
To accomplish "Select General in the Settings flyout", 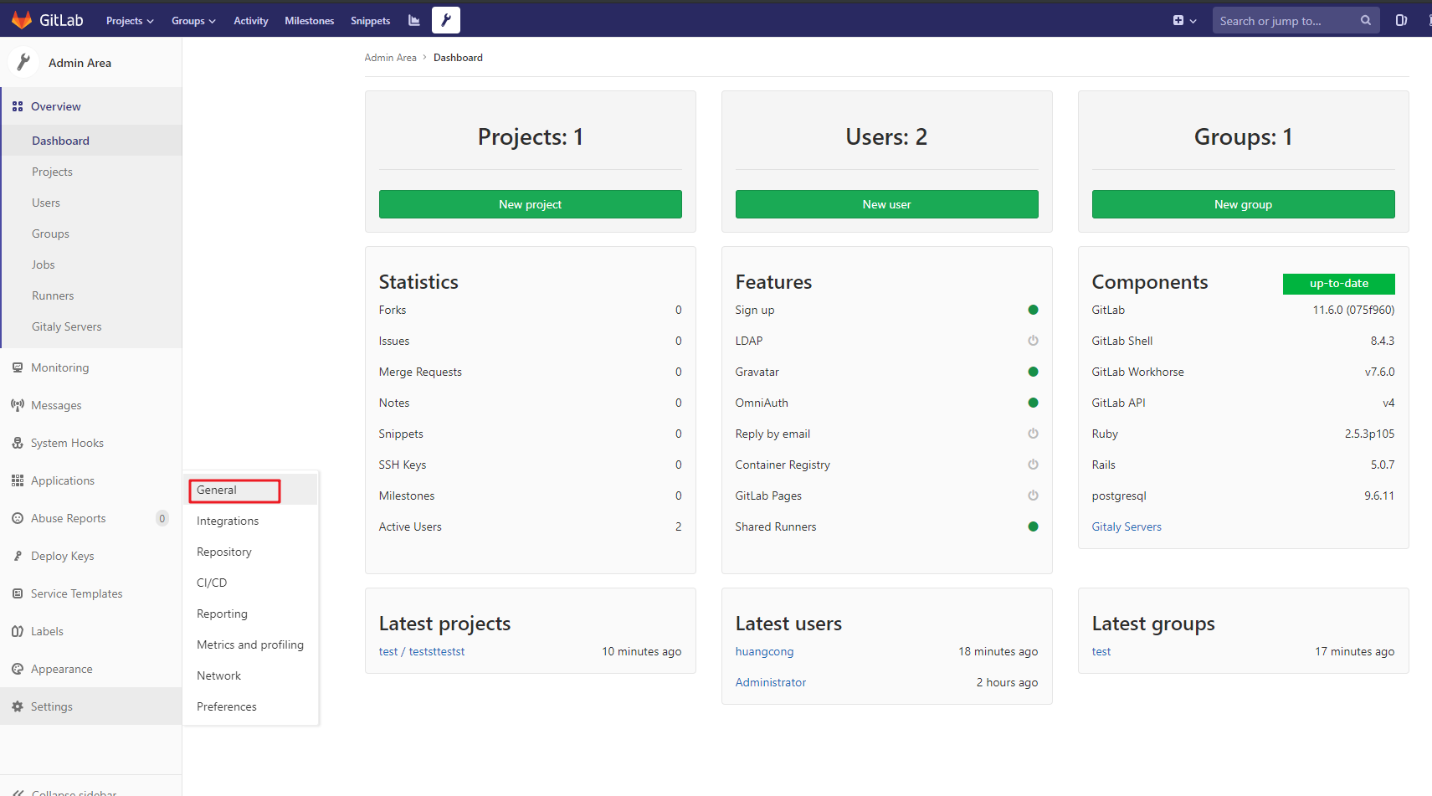I will coord(250,490).
